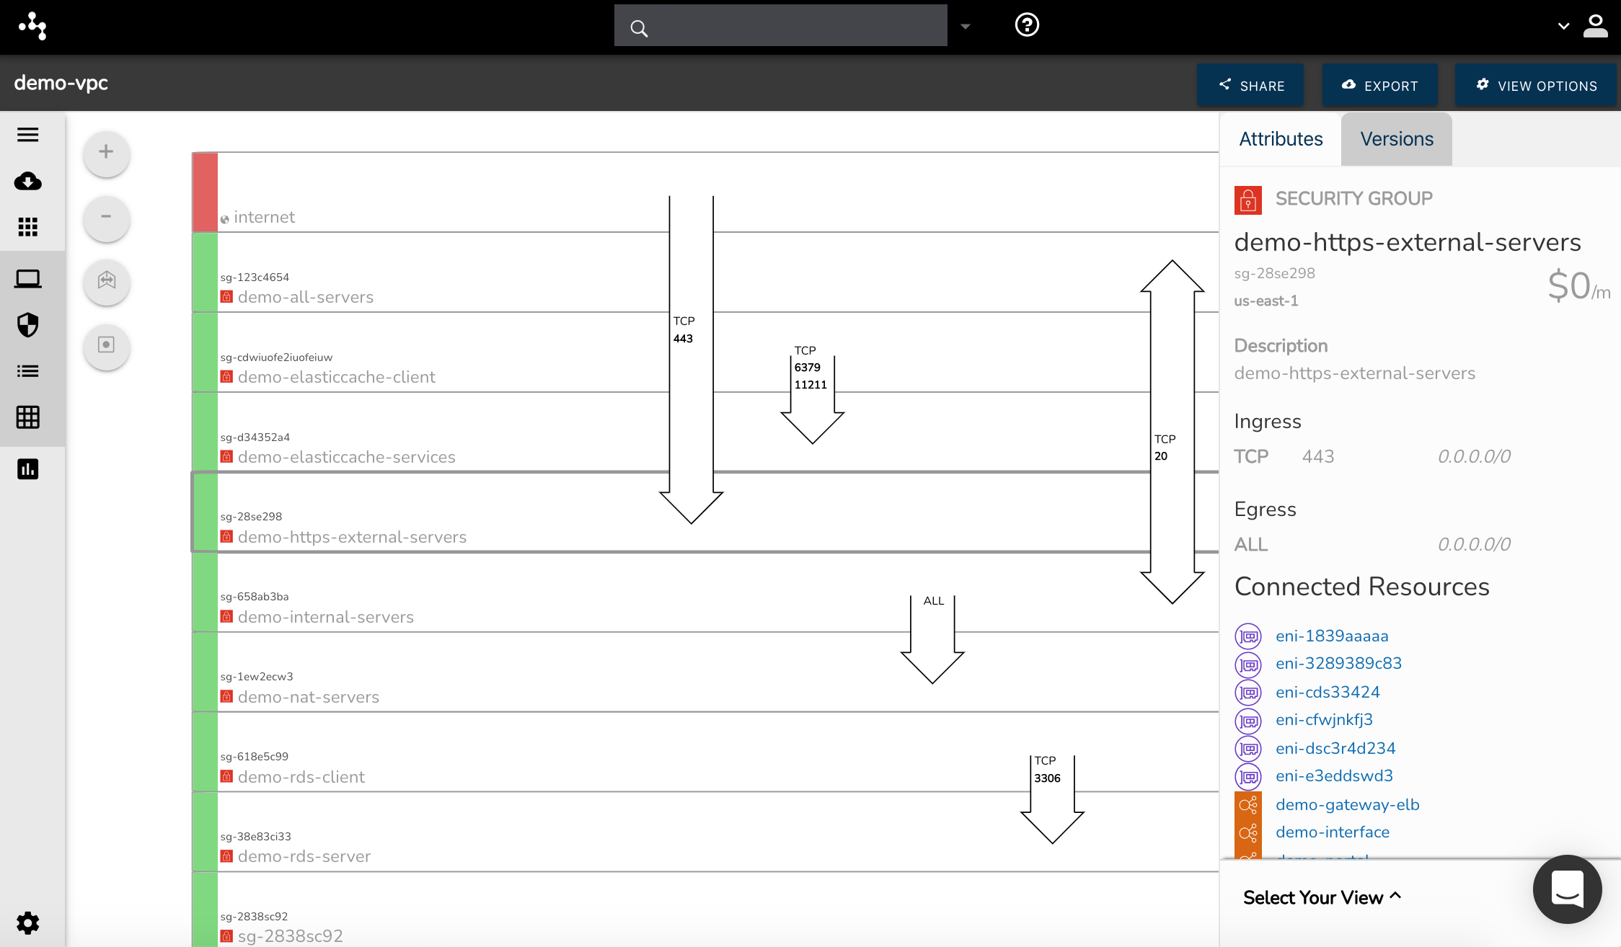
Task: Open the bar chart reports icon
Action: click(x=28, y=469)
